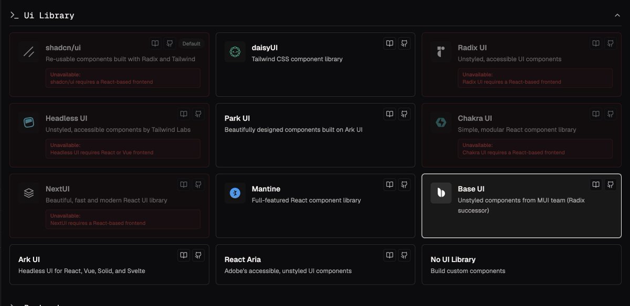
Task: Open the Headless UI documentation book icon
Action: [x=184, y=114]
